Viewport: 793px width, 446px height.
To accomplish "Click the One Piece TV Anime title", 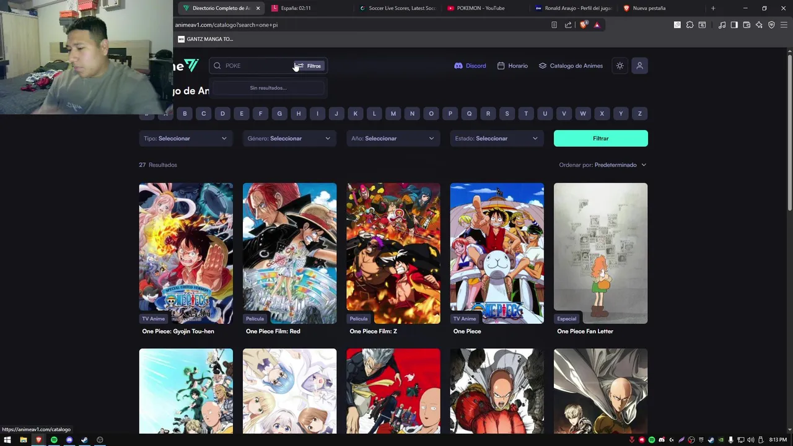I will point(467,331).
